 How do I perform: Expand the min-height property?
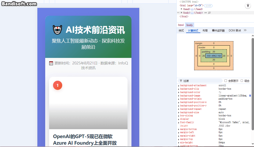click(x=179, y=143)
